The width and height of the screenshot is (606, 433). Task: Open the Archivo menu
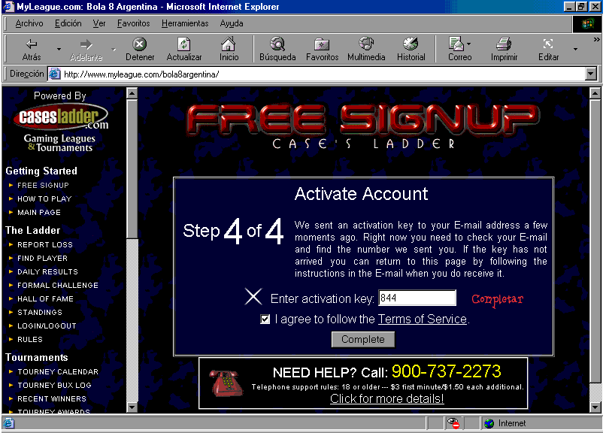[x=29, y=23]
